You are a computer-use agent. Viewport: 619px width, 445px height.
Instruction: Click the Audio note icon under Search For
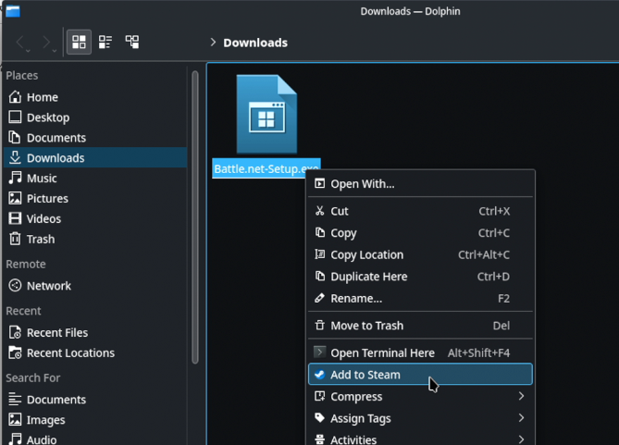pyautogui.click(x=15, y=439)
